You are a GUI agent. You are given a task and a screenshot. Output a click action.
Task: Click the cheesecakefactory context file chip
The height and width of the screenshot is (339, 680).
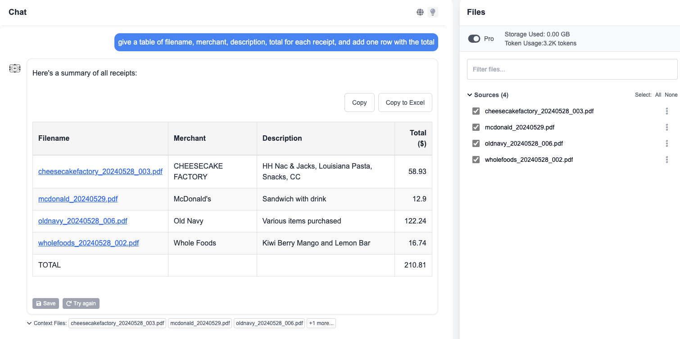(118, 323)
